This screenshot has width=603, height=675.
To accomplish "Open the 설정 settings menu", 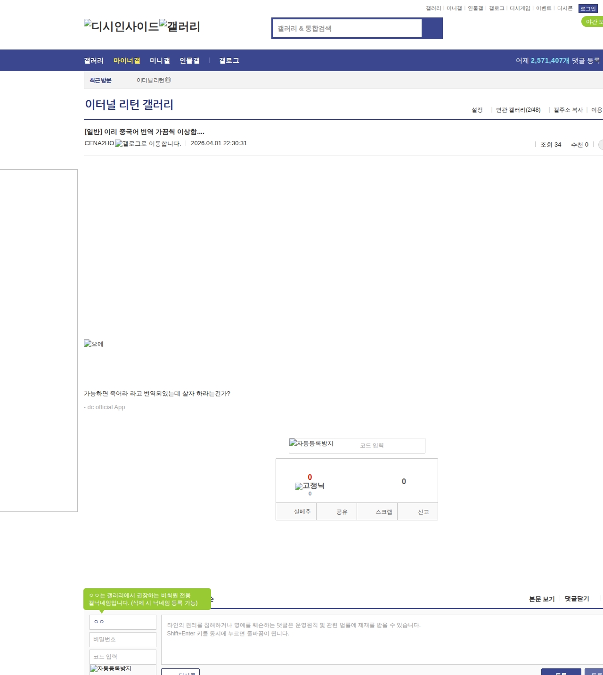I will tap(477, 110).
